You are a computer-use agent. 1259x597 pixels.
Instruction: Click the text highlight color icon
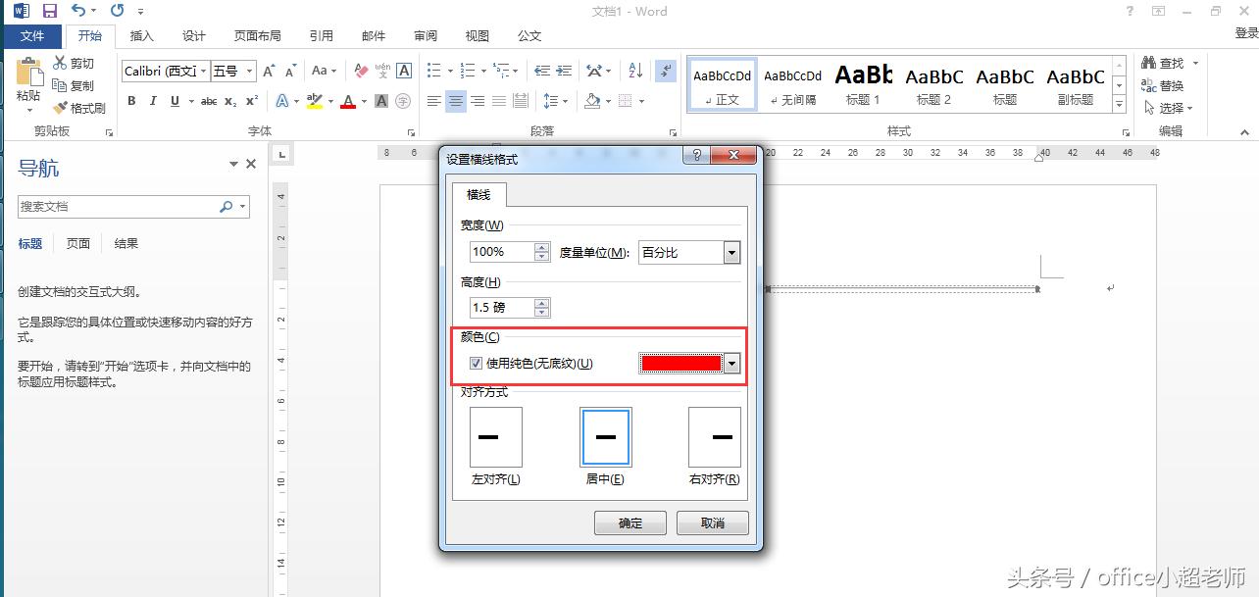point(316,101)
